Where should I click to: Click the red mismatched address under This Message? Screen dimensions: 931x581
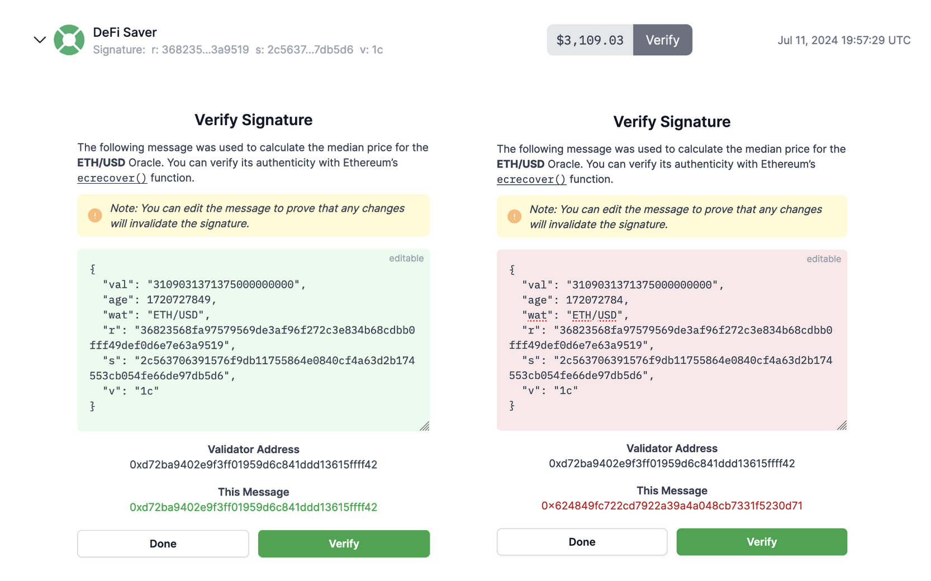(672, 506)
